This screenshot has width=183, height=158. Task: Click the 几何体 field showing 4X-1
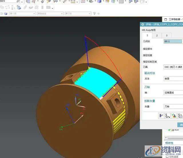pos(173,41)
